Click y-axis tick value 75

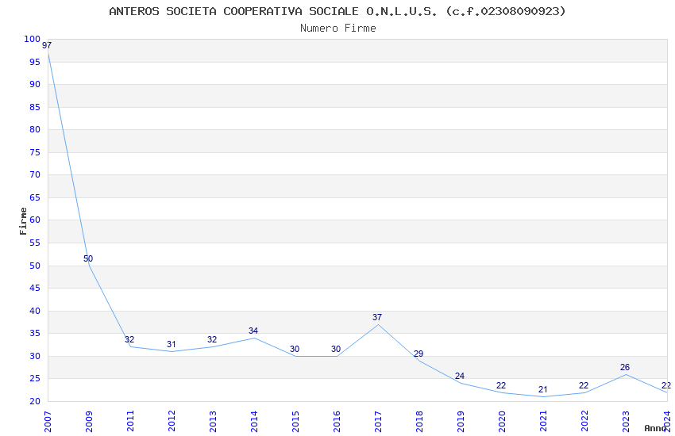[35, 152]
